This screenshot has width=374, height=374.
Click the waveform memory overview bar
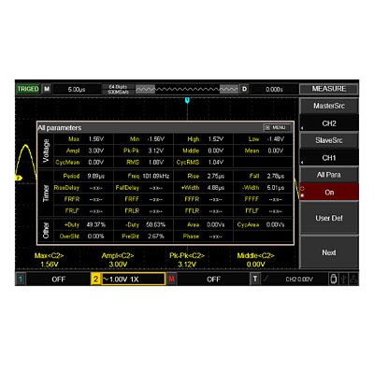(187, 90)
